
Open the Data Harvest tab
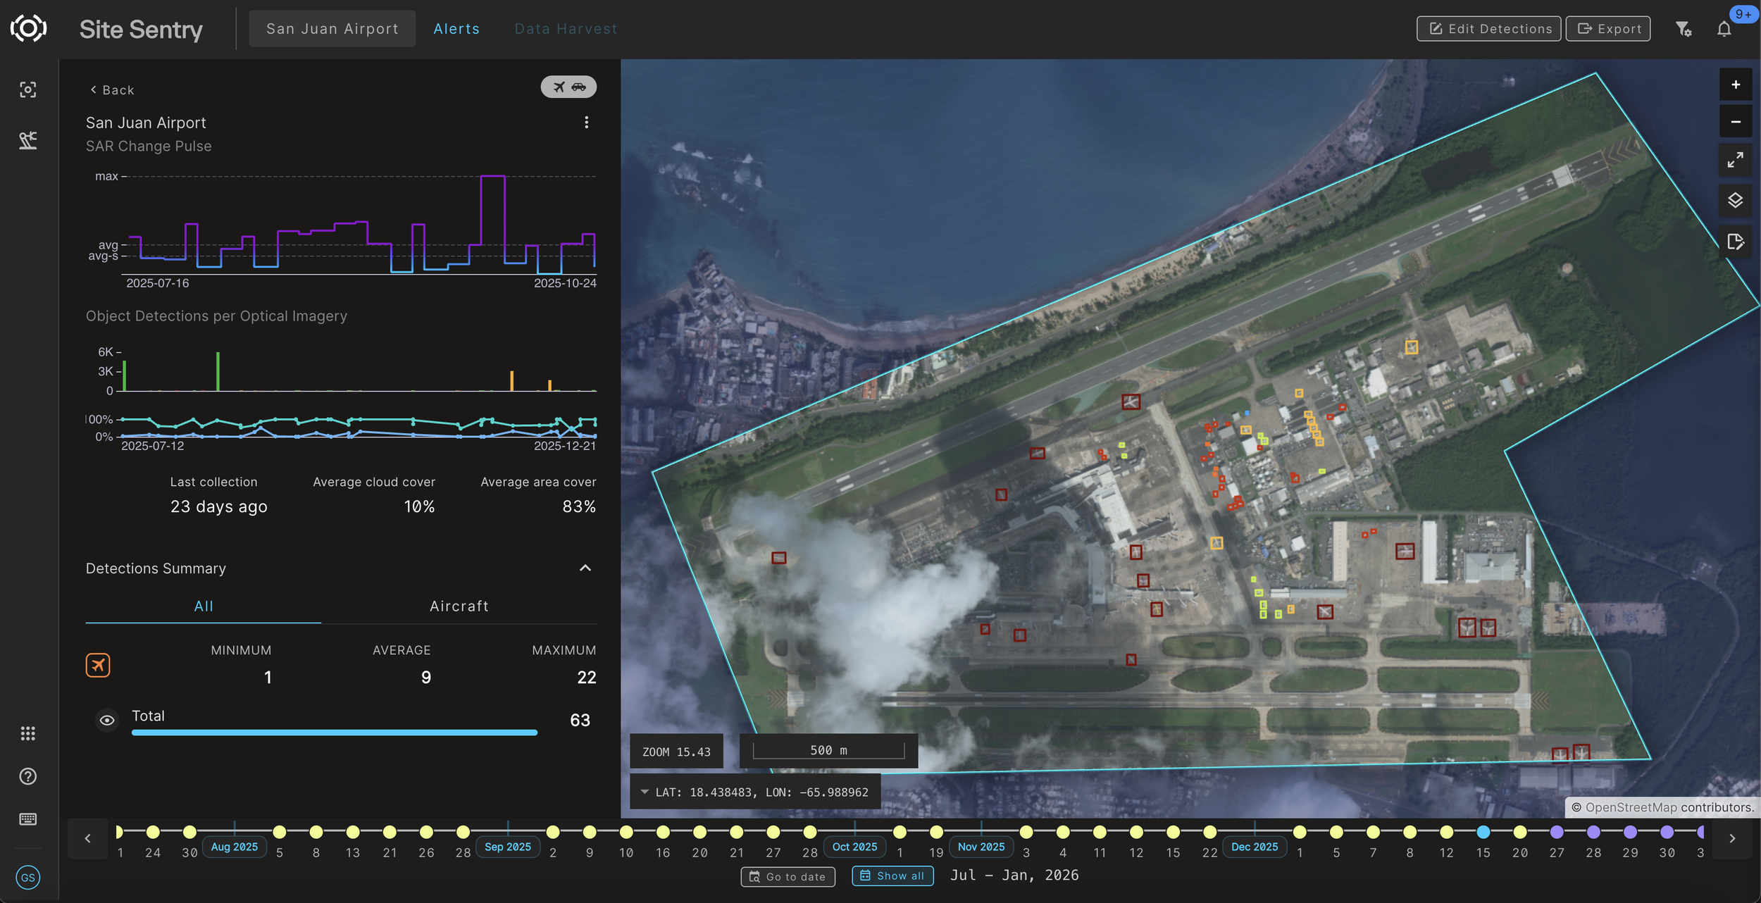click(566, 28)
